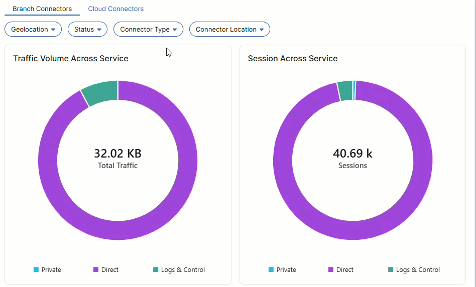This screenshot has width=476, height=287.
Task: Click the Private legend swatch under Traffic Volume
Action: point(36,270)
